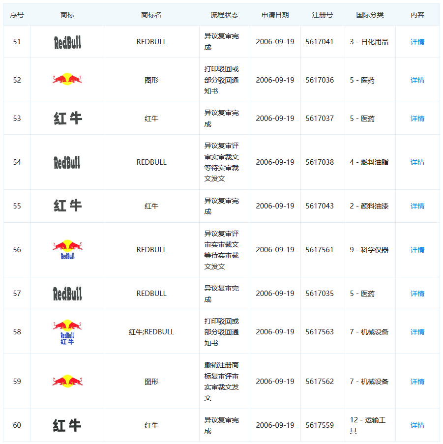
Task: Click the 红牛 trademark image in row 53
Action: (68, 118)
